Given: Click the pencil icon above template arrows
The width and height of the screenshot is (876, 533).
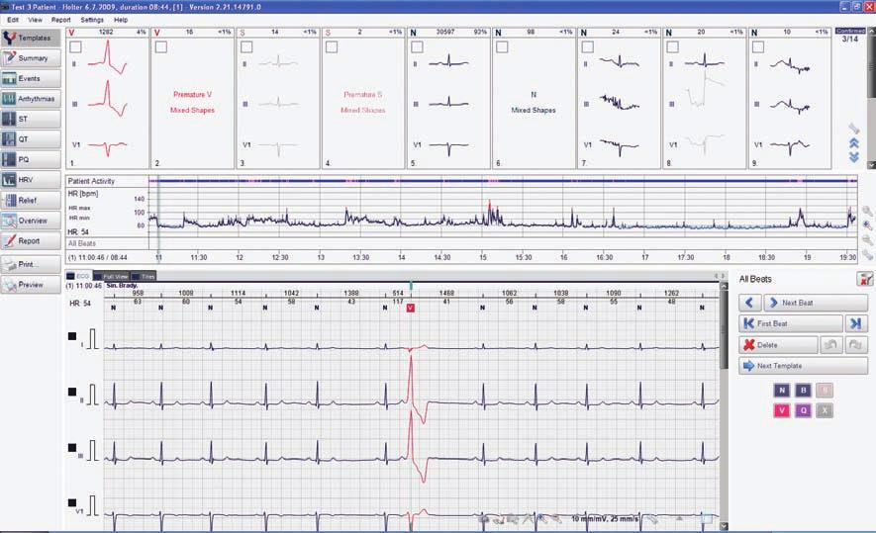Looking at the screenshot, I should coord(853,129).
